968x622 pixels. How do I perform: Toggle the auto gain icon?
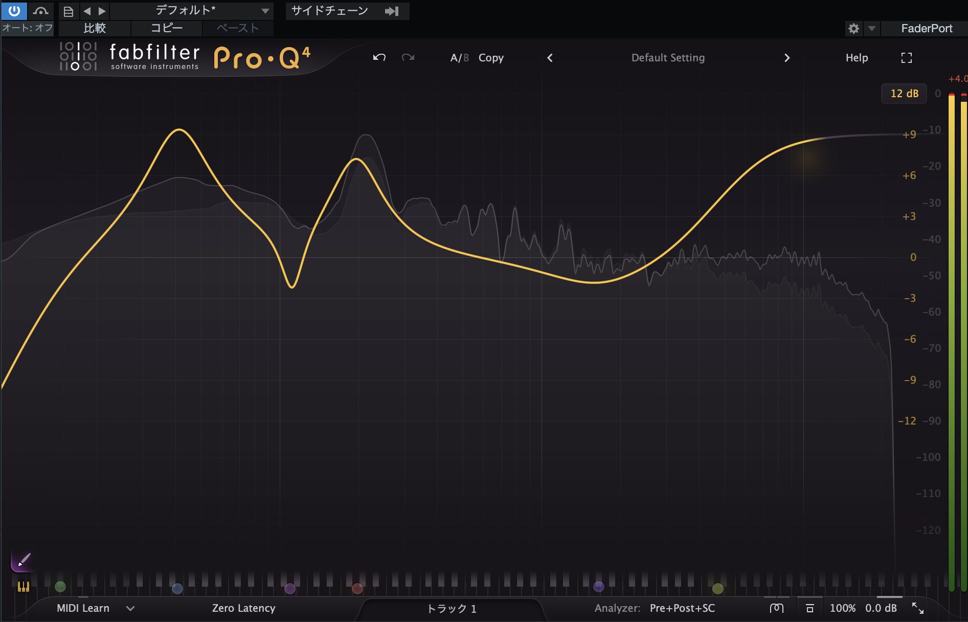tap(809, 608)
